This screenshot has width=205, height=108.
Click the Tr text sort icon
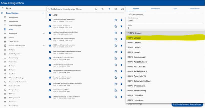coord(103,9)
